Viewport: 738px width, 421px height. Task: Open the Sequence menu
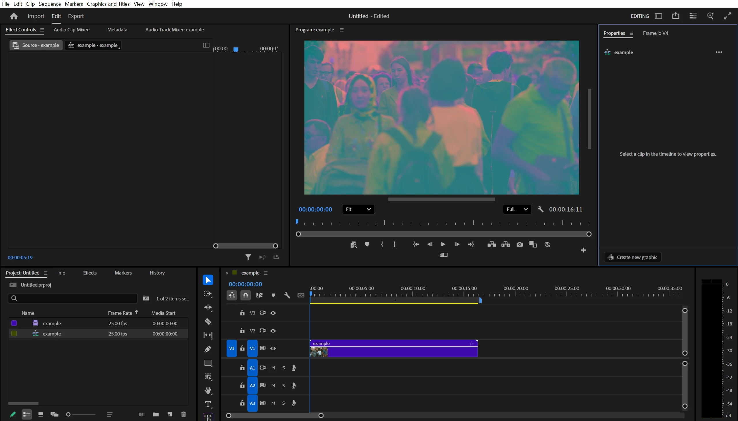pos(50,4)
